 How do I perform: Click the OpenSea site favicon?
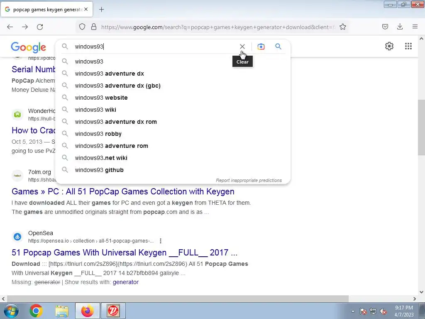pos(17,236)
